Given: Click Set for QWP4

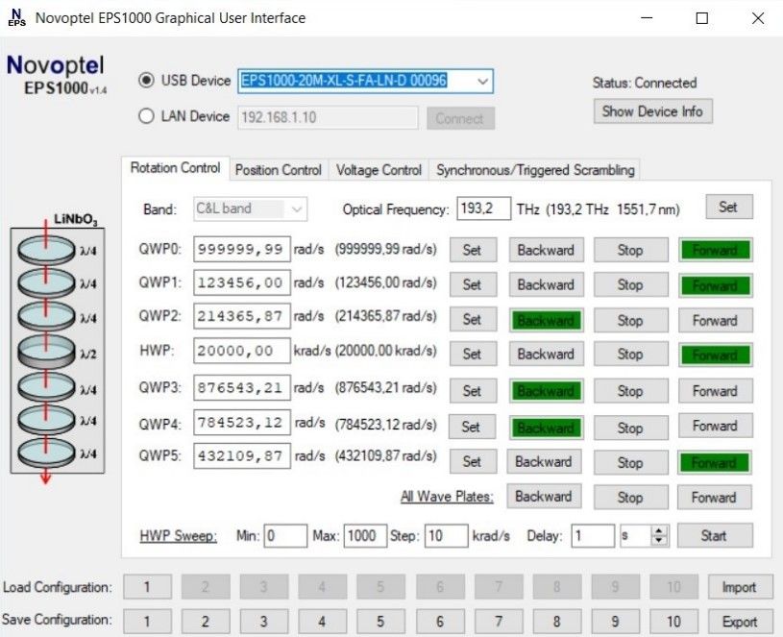Looking at the screenshot, I should [x=472, y=427].
